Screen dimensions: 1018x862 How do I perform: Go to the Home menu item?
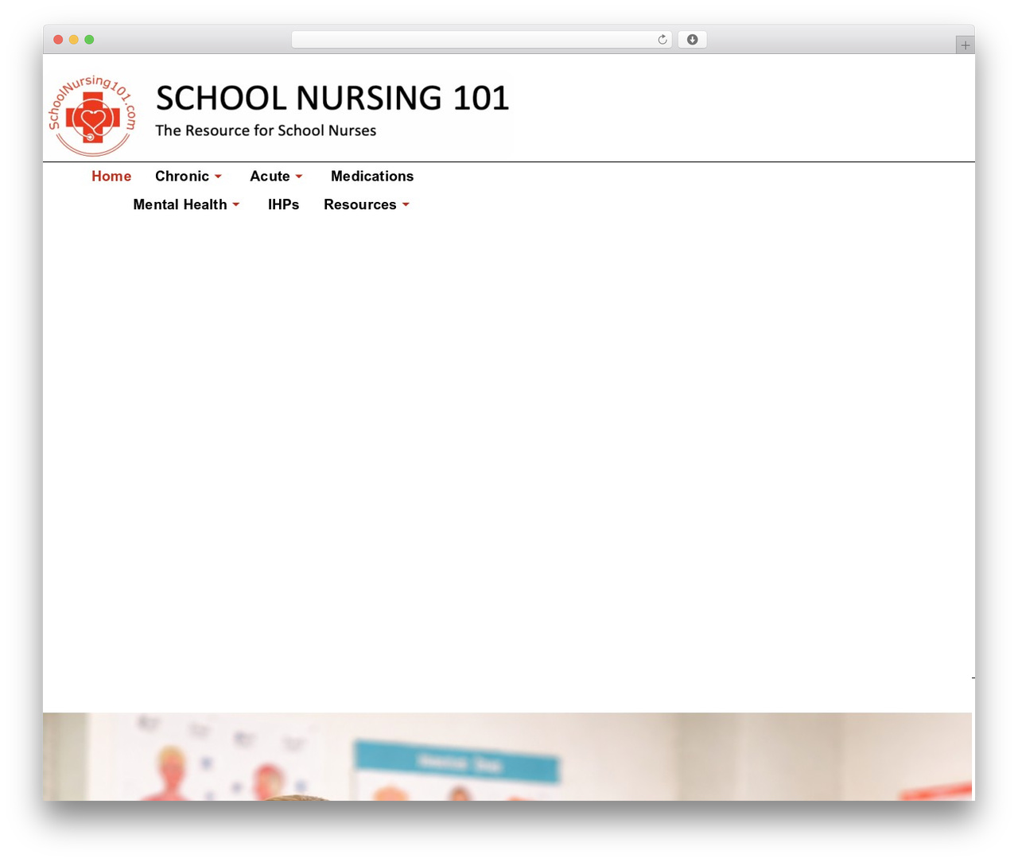[111, 177]
